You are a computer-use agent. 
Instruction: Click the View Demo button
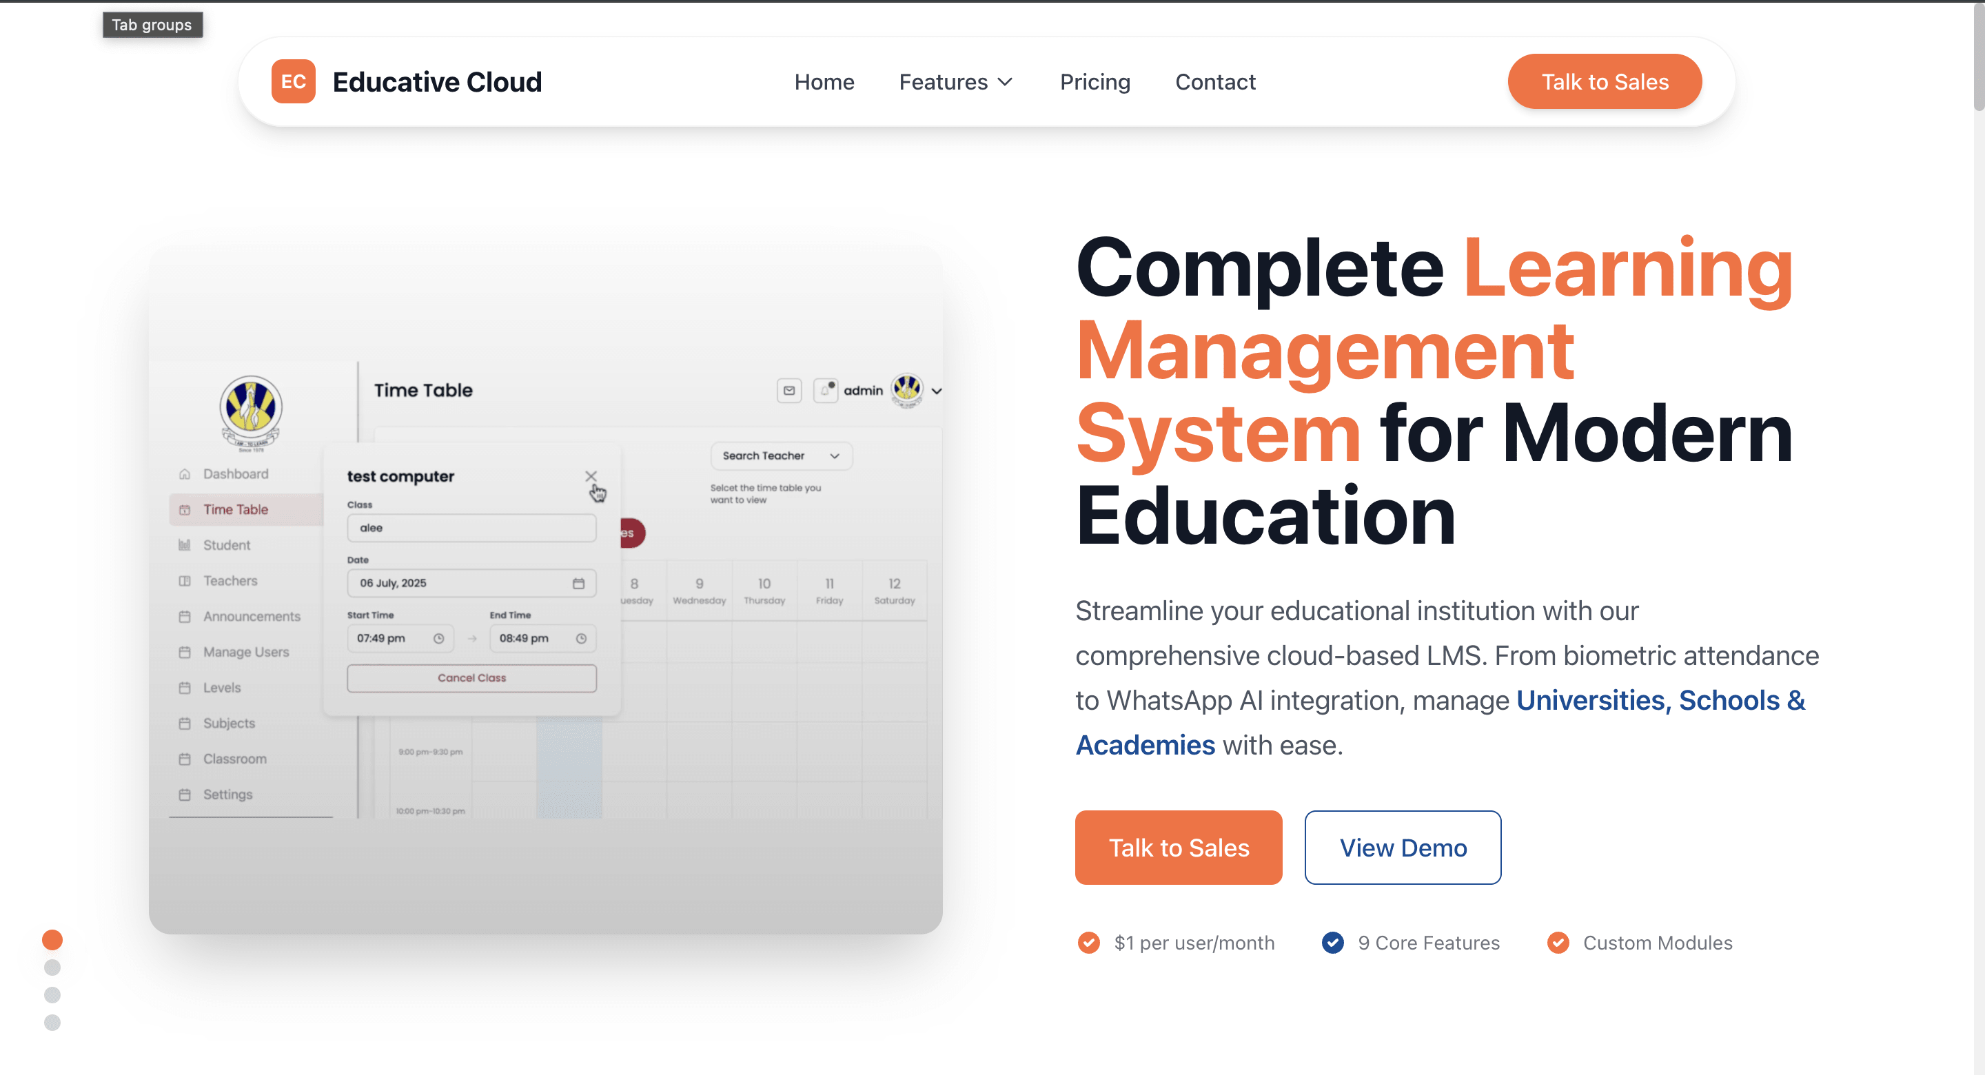[x=1403, y=848]
